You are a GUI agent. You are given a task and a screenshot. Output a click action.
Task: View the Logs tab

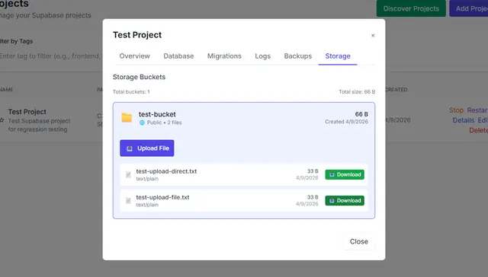pyautogui.click(x=262, y=56)
